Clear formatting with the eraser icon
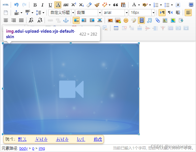This screenshot has width=196, height=152. coord(89,5)
